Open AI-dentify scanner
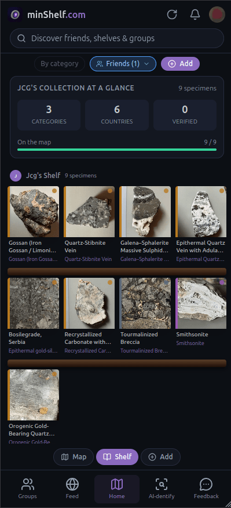This screenshot has height=508, width=231. [x=162, y=489]
